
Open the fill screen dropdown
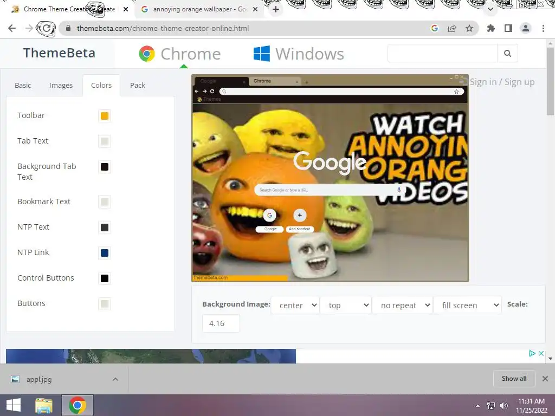(468, 305)
